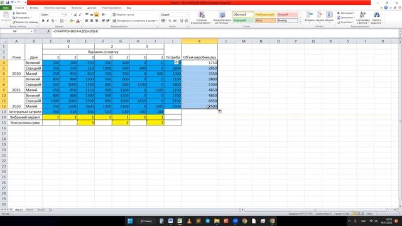Apply the accounting number format icon
Viewport: 402px width, 226px height.
pyautogui.click(x=163, y=21)
